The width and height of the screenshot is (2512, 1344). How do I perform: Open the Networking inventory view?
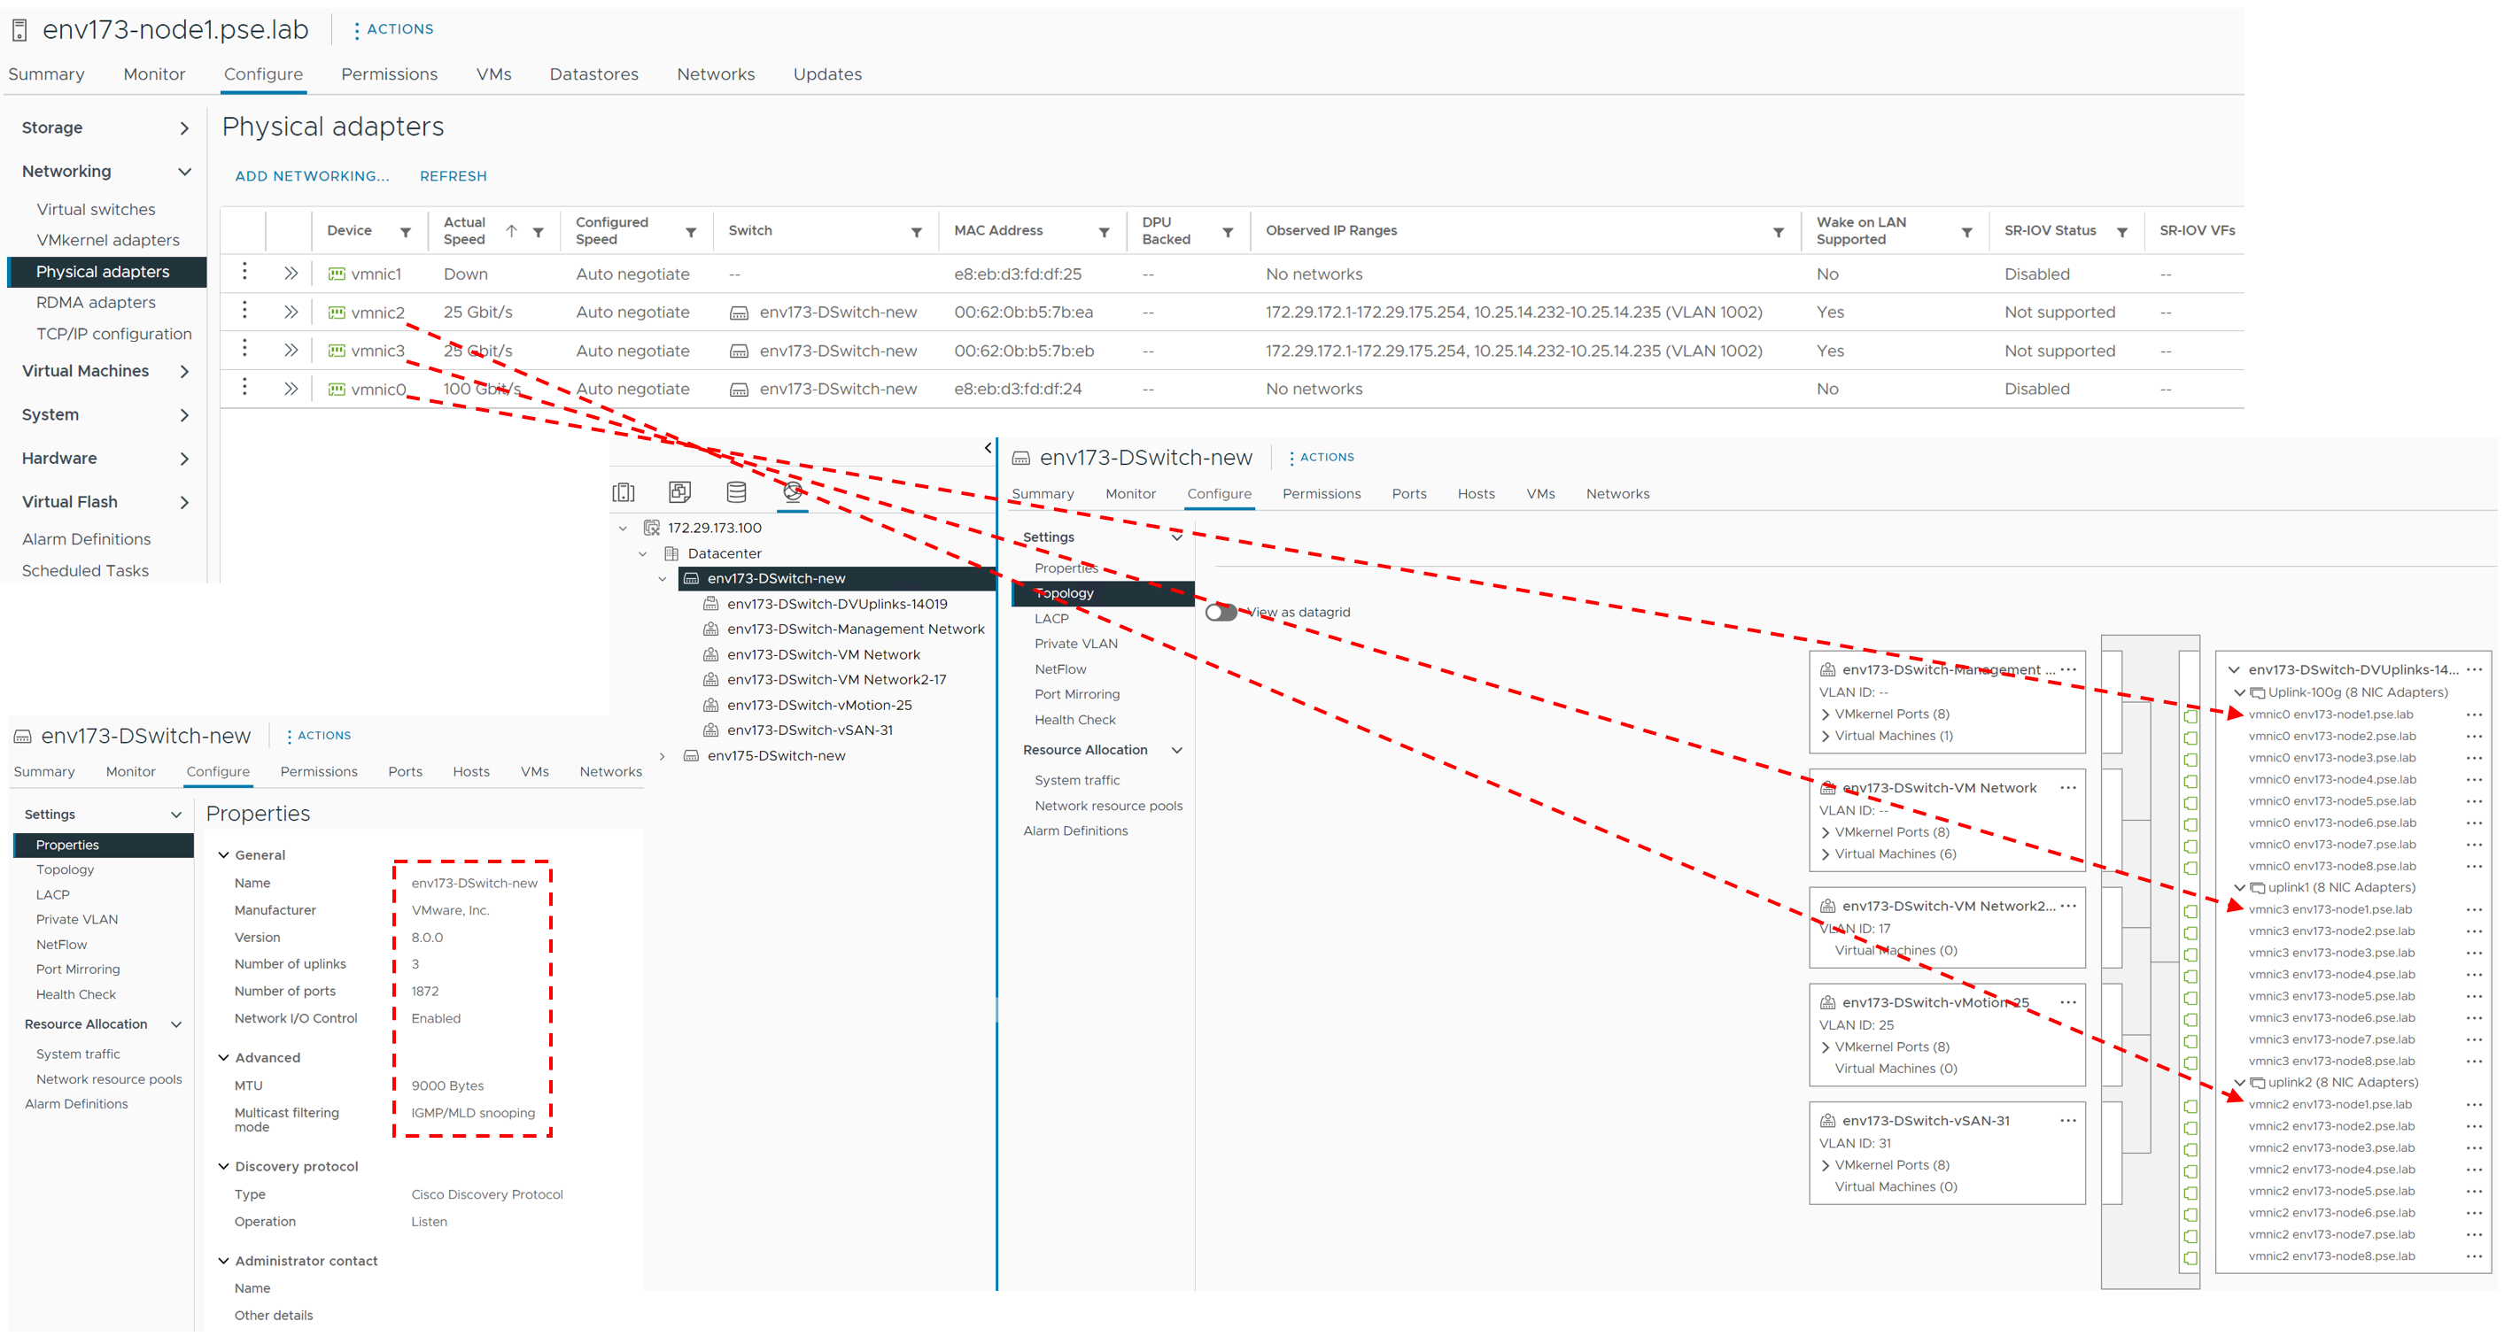coord(793,493)
